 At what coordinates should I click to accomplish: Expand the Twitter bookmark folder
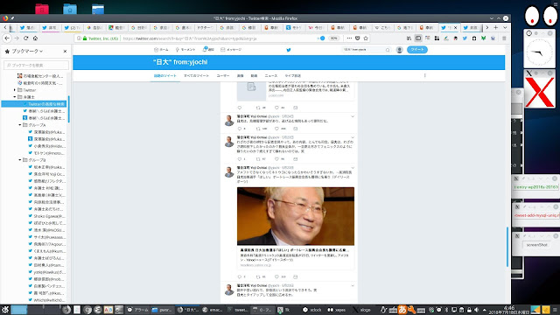pyautogui.click(x=15, y=90)
